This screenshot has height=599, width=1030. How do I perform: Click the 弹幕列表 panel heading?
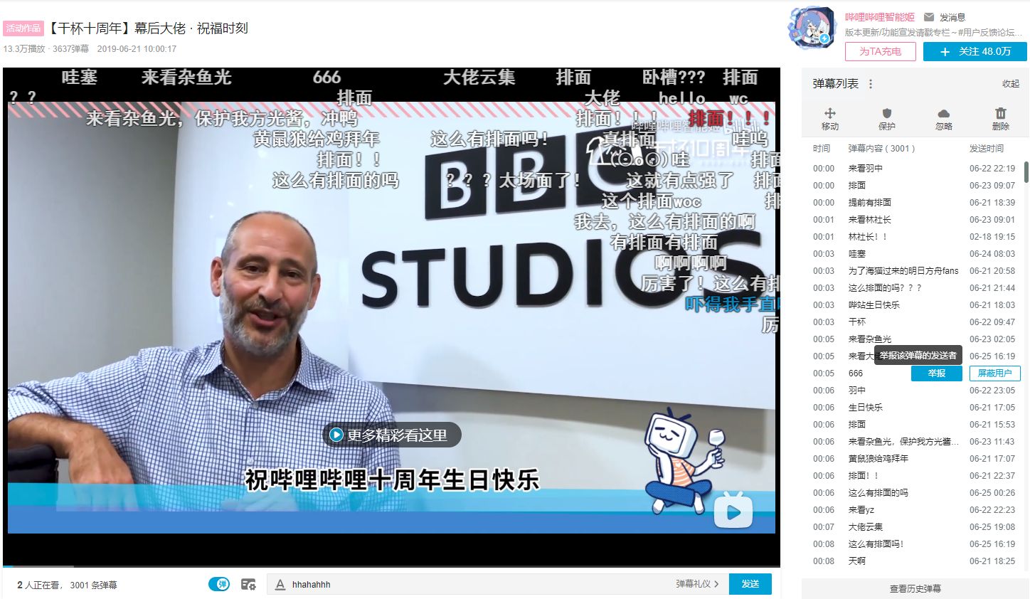click(835, 84)
